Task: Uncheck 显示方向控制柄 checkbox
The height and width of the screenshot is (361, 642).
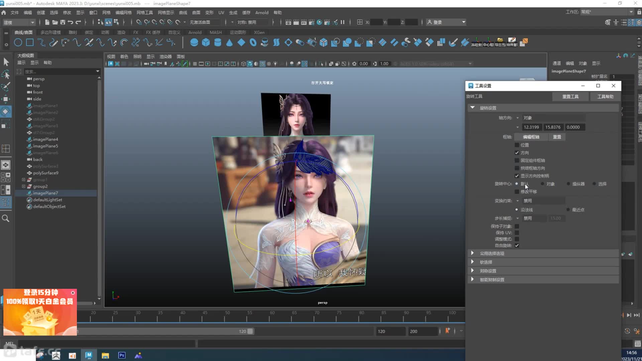Action: point(517,176)
